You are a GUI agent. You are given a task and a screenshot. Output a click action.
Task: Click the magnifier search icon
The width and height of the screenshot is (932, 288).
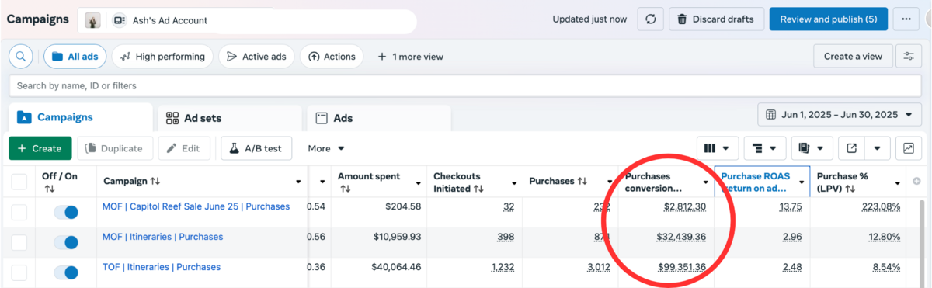pos(21,56)
